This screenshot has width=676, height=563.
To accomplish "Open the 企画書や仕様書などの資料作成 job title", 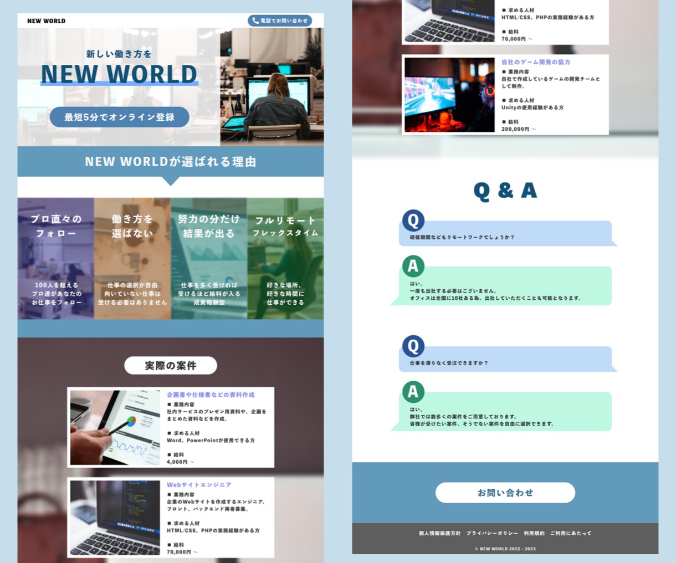I will [x=211, y=395].
